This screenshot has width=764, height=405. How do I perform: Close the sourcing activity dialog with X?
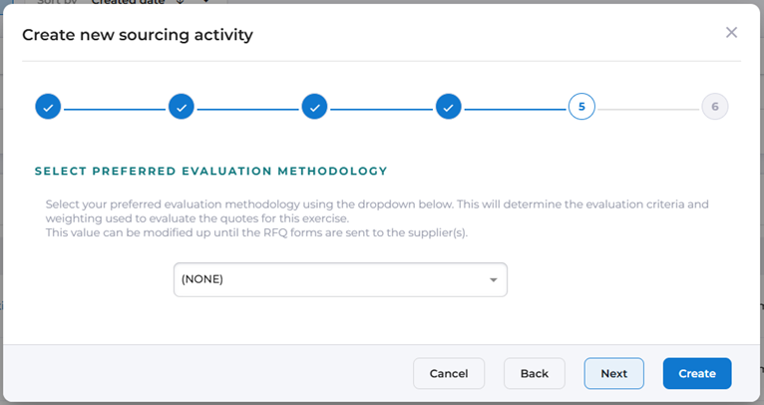pos(731,33)
